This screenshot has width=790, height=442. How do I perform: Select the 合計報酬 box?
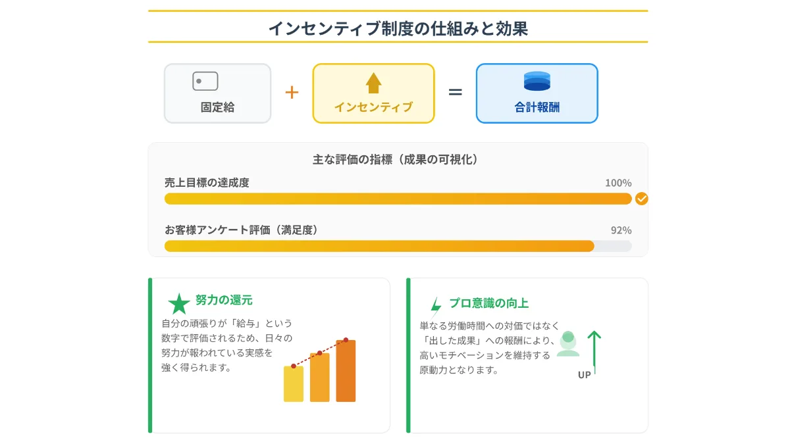(537, 93)
